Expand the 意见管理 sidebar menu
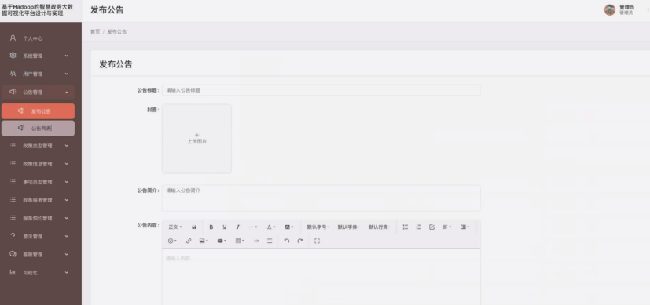 point(39,237)
